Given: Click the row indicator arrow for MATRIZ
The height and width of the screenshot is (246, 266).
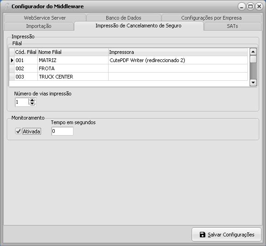Looking at the screenshot, I should click(x=12, y=60).
